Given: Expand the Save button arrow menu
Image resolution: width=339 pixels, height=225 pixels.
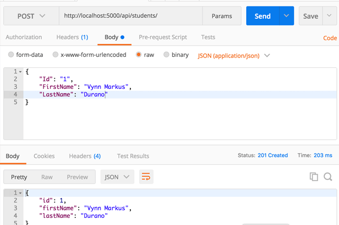Looking at the screenshot, I should pos(329,16).
